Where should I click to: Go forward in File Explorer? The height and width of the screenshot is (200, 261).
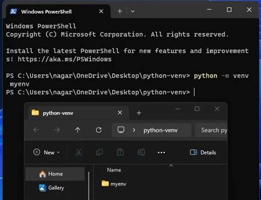click(57, 130)
